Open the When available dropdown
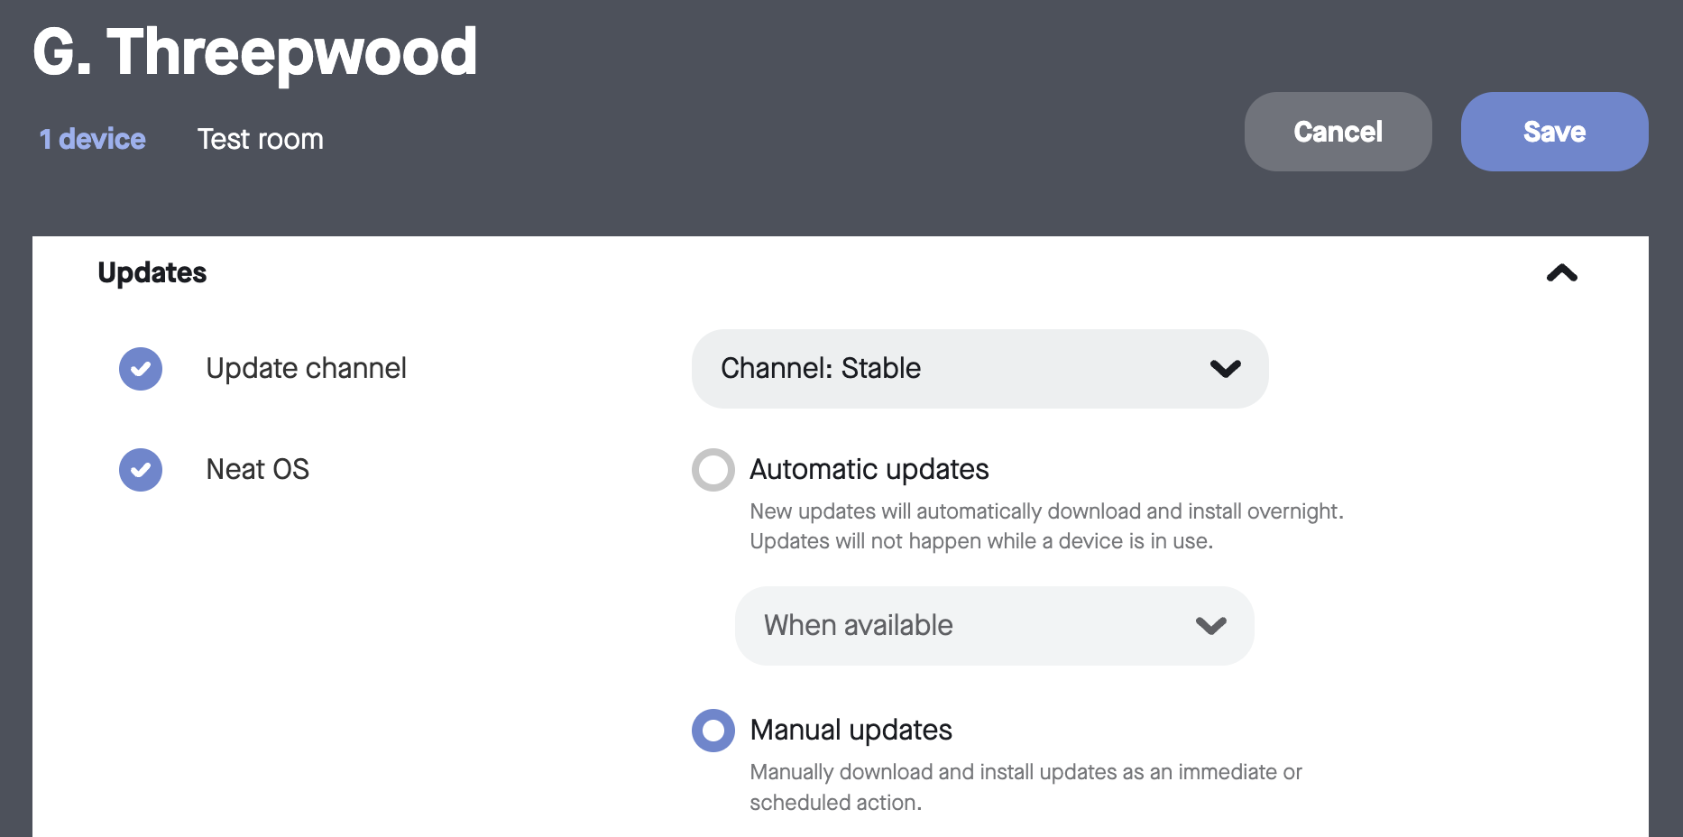The height and width of the screenshot is (837, 1683). tap(994, 626)
